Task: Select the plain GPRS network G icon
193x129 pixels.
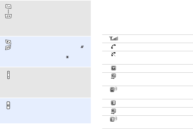Action: pyautogui.click(x=113, y=68)
